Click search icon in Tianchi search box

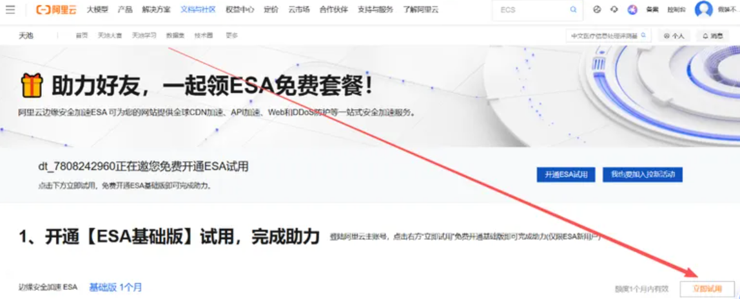[643, 36]
